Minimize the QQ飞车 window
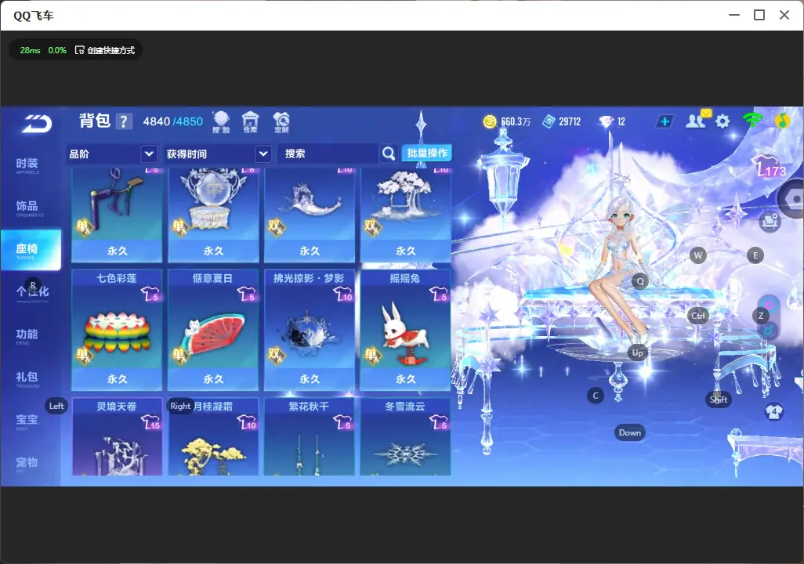The image size is (804, 564). pos(734,15)
